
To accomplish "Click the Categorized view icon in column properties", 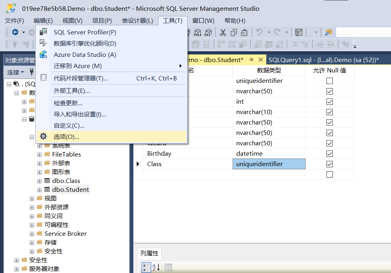I will pyautogui.click(x=146, y=267).
